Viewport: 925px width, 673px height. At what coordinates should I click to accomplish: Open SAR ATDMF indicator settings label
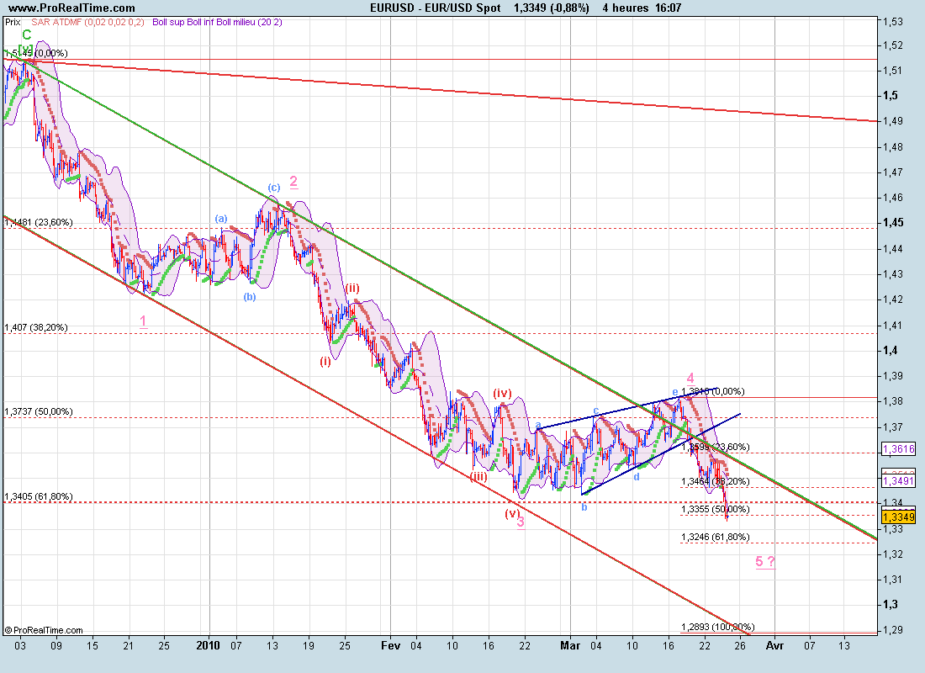tap(87, 22)
